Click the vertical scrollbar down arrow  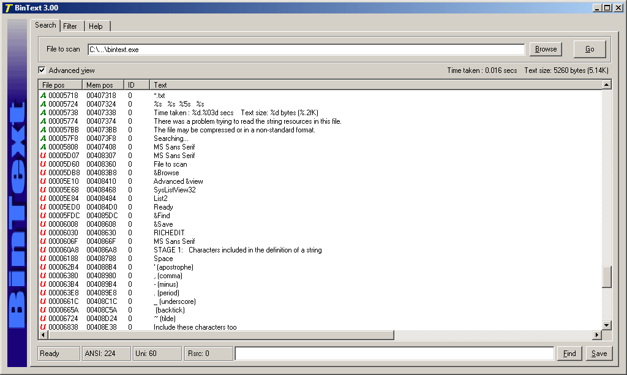pyautogui.click(x=607, y=325)
